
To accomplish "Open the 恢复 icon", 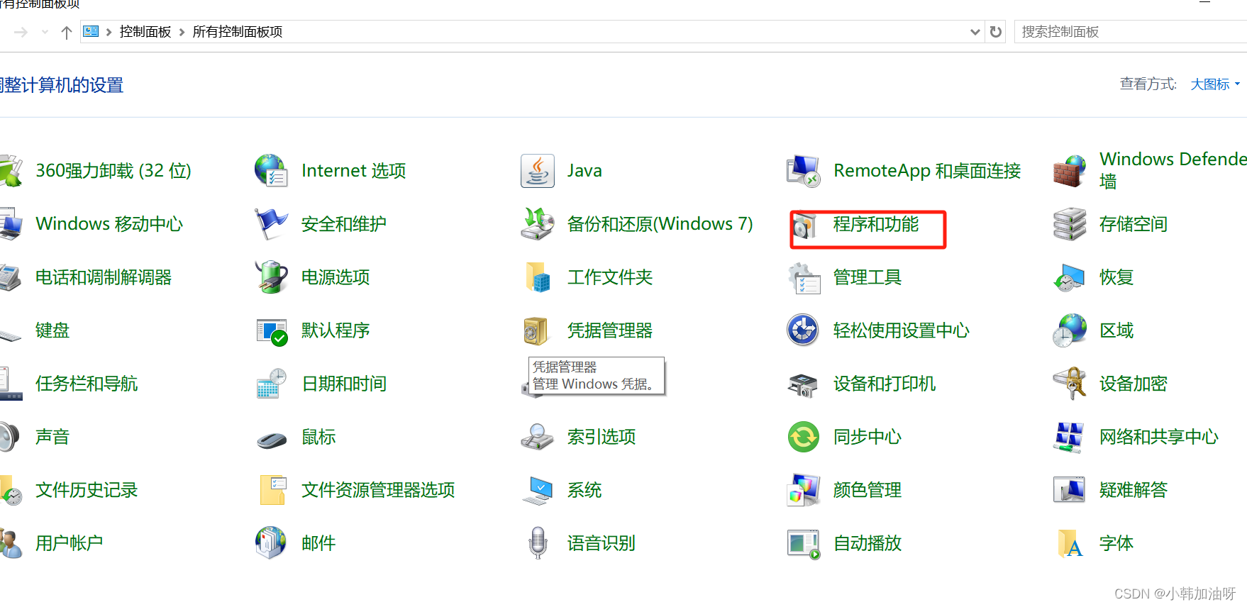I will pos(1070,277).
